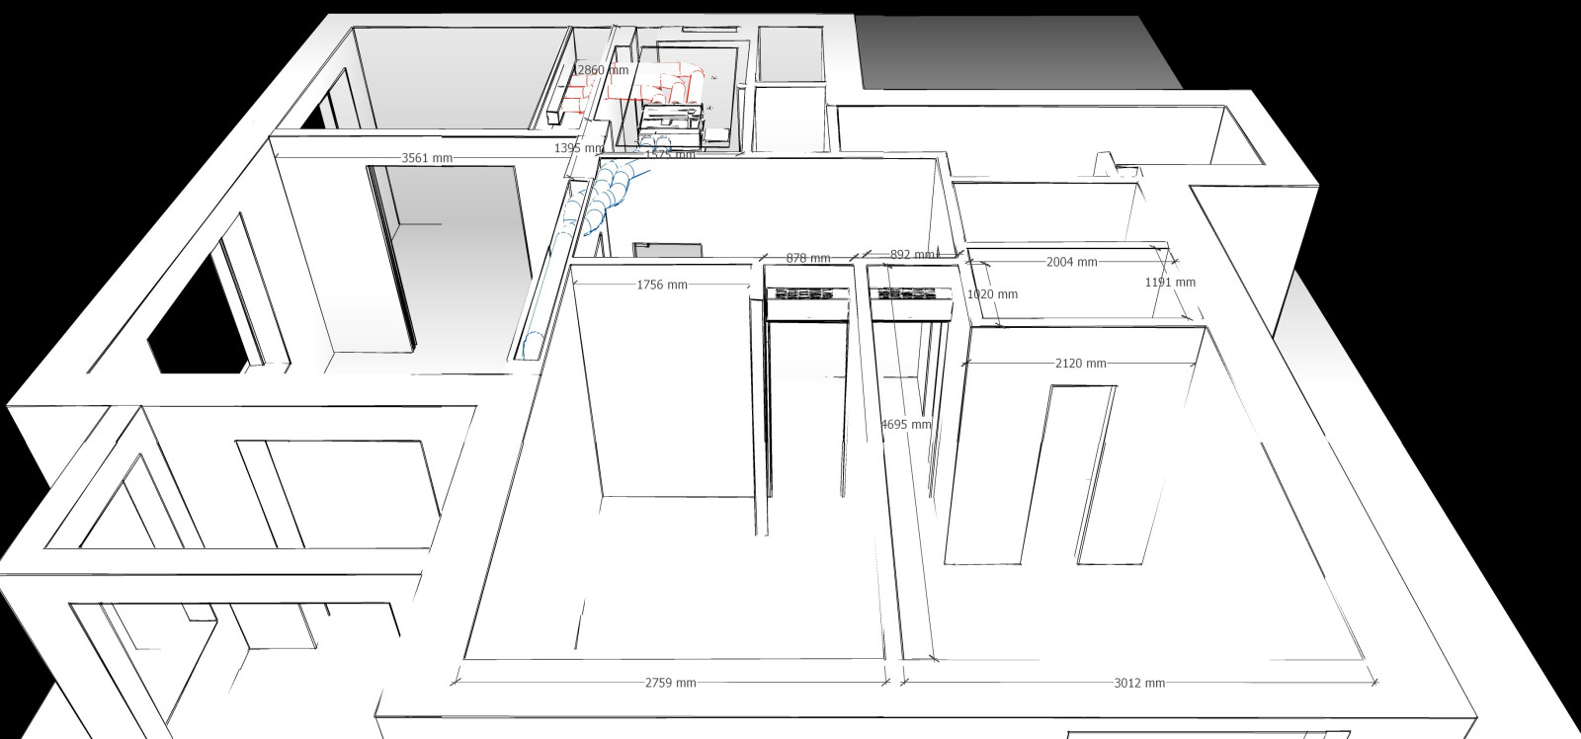Pick the 1756 mm dimension label
The image size is (1581, 739).
[662, 286]
